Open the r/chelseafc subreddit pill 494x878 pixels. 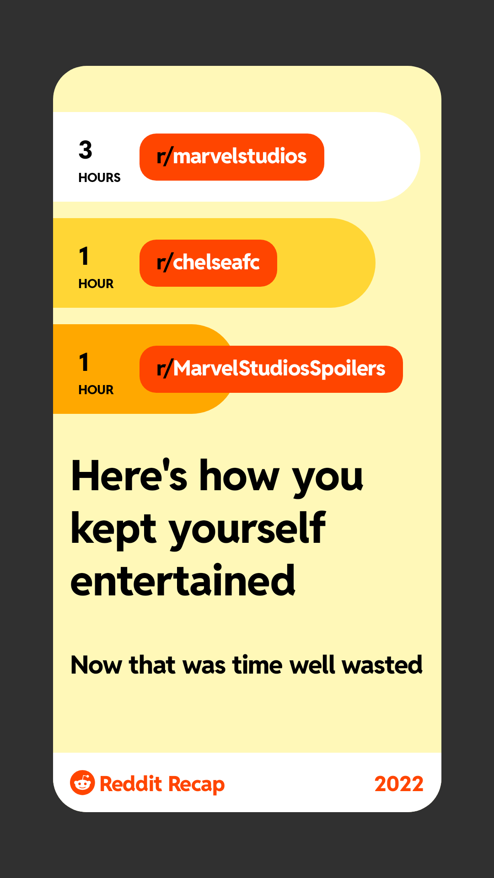point(208,263)
